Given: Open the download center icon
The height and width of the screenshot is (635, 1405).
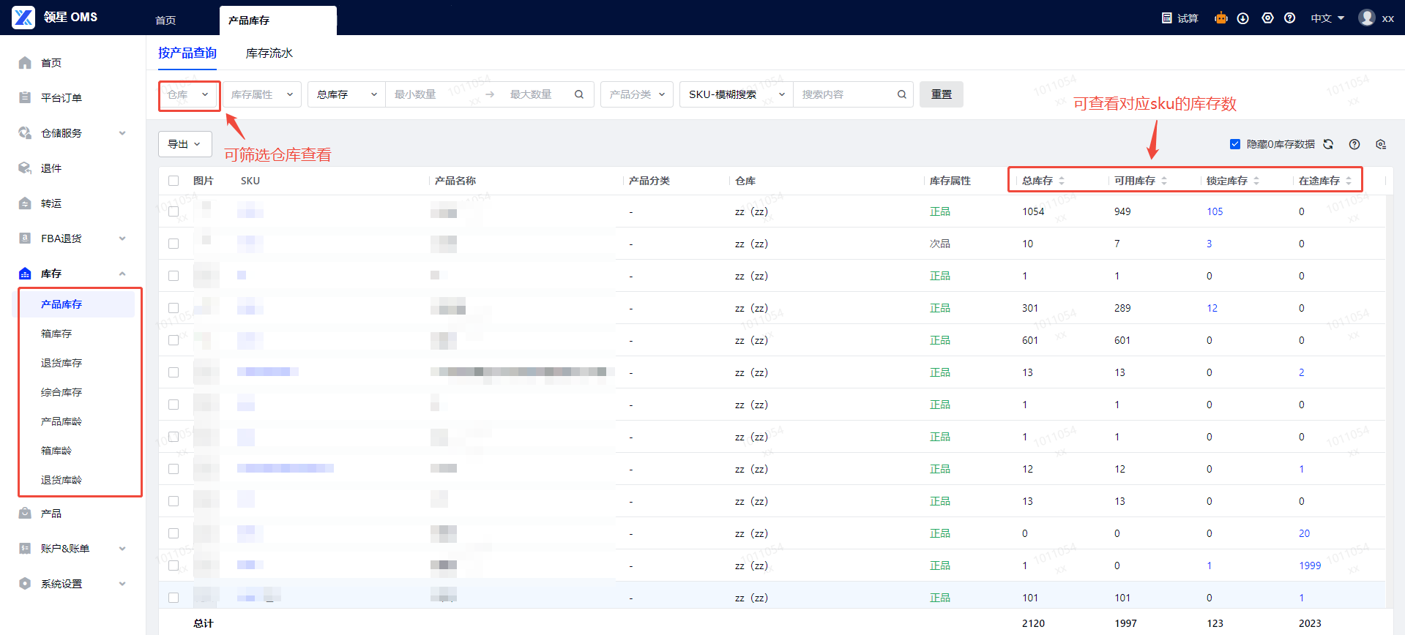Looking at the screenshot, I should tap(1243, 18).
